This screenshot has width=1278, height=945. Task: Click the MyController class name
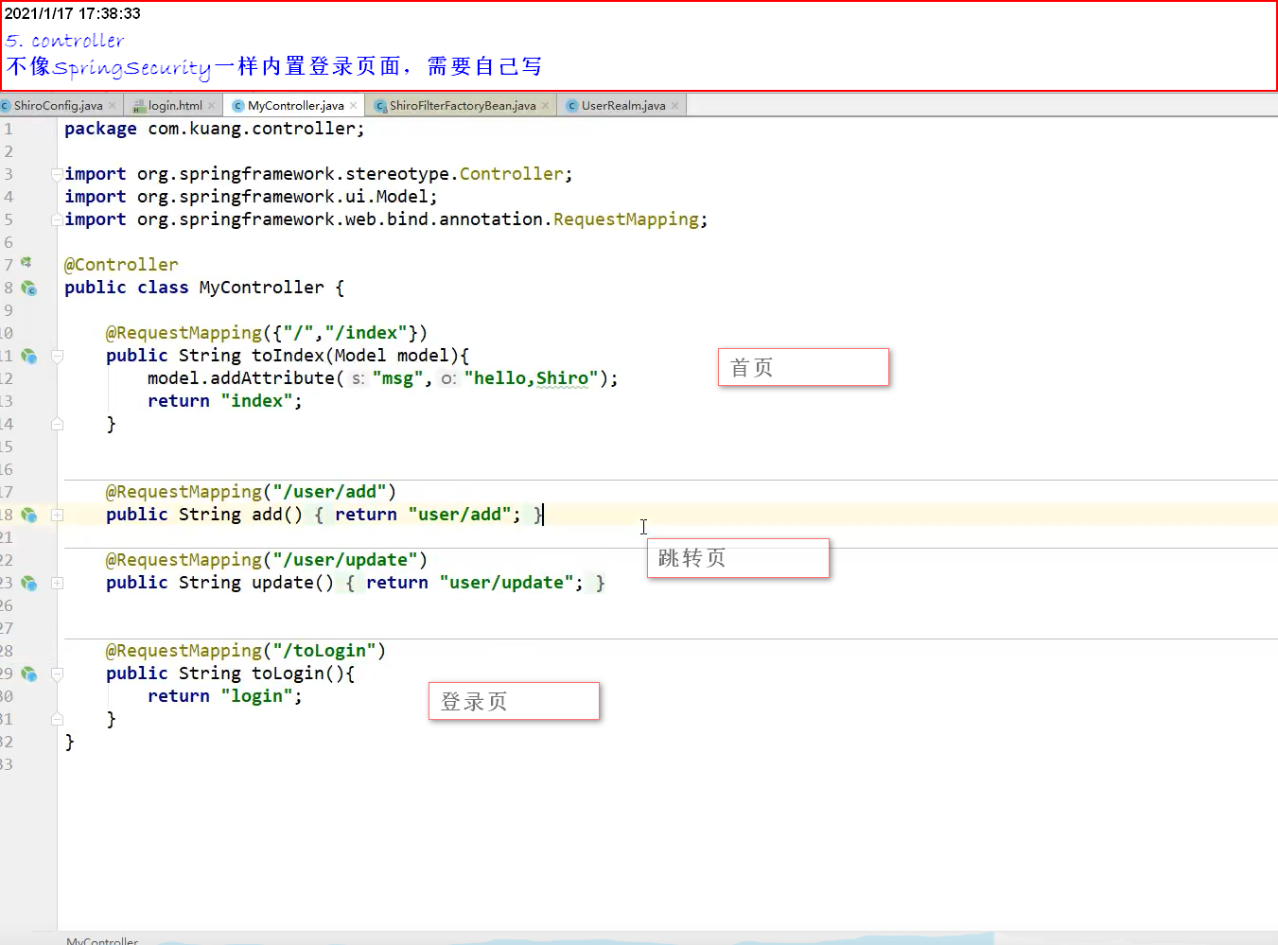261,288
